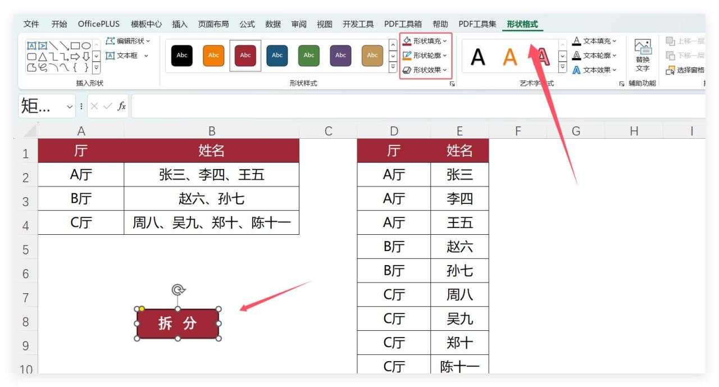The height and width of the screenshot is (387, 719).
Task: Apply the dark red Abc shape style
Action: point(245,56)
